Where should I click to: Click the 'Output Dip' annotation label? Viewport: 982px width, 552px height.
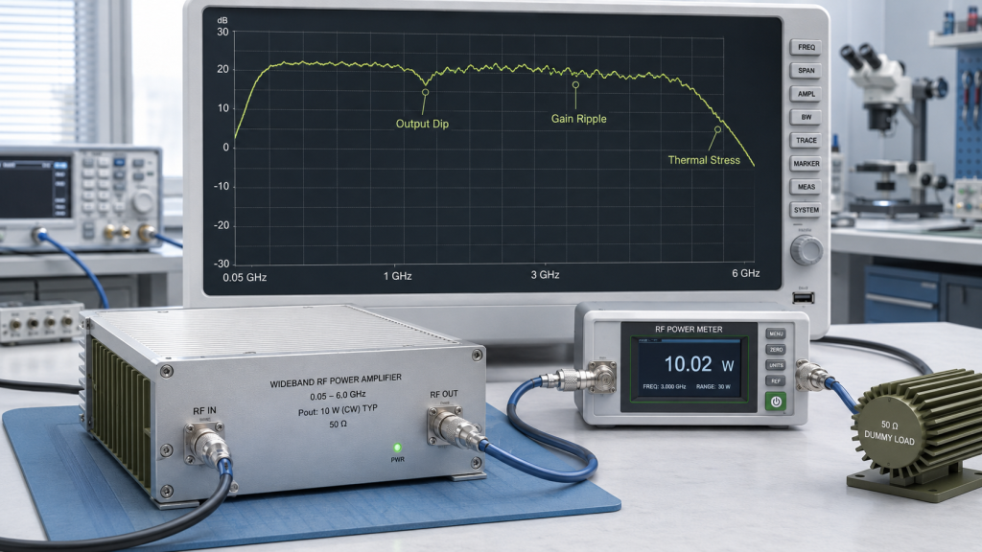[422, 124]
